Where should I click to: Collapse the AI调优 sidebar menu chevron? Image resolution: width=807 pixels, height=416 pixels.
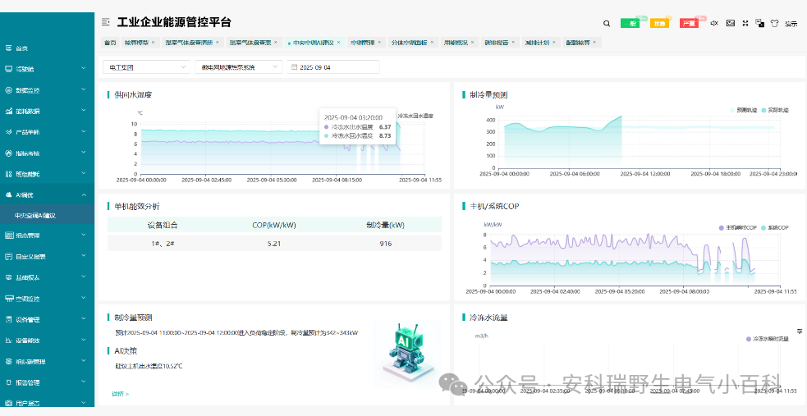(x=84, y=195)
